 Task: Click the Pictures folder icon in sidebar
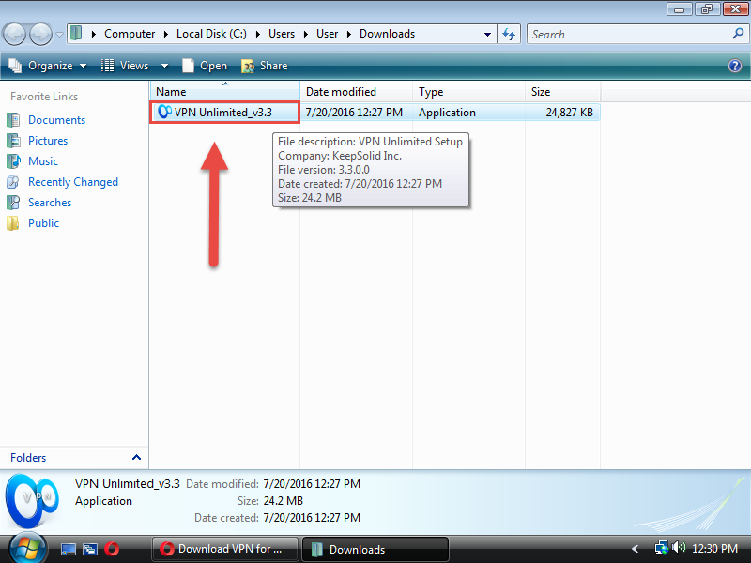[13, 140]
